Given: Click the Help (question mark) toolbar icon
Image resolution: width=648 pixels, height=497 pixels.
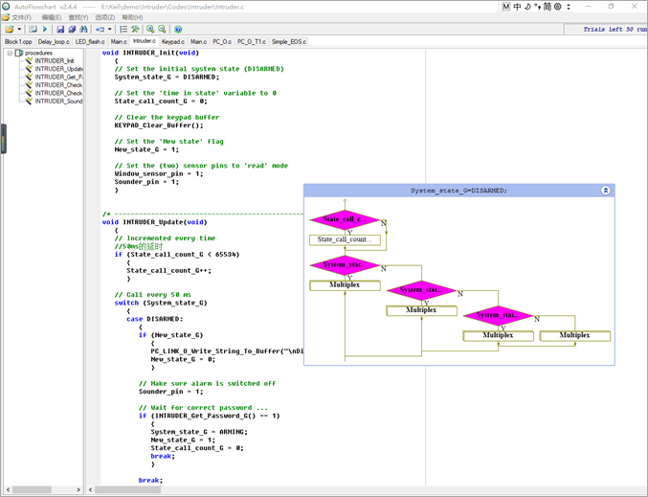Looking at the screenshot, I should (x=178, y=29).
